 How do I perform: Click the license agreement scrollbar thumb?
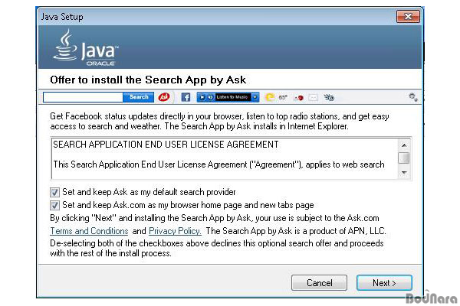(404, 158)
